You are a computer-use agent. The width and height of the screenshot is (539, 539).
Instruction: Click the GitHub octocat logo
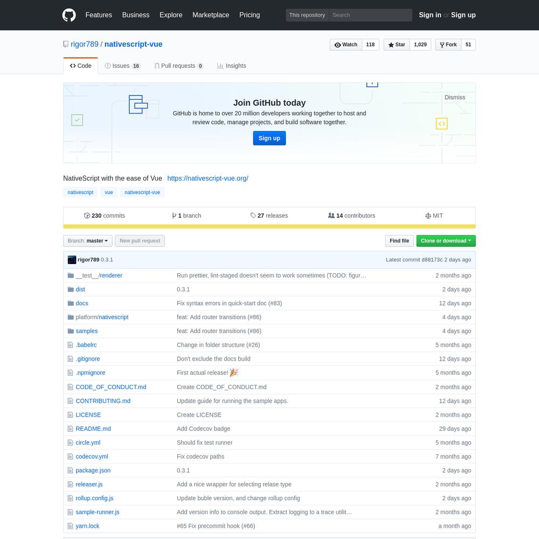click(x=69, y=15)
